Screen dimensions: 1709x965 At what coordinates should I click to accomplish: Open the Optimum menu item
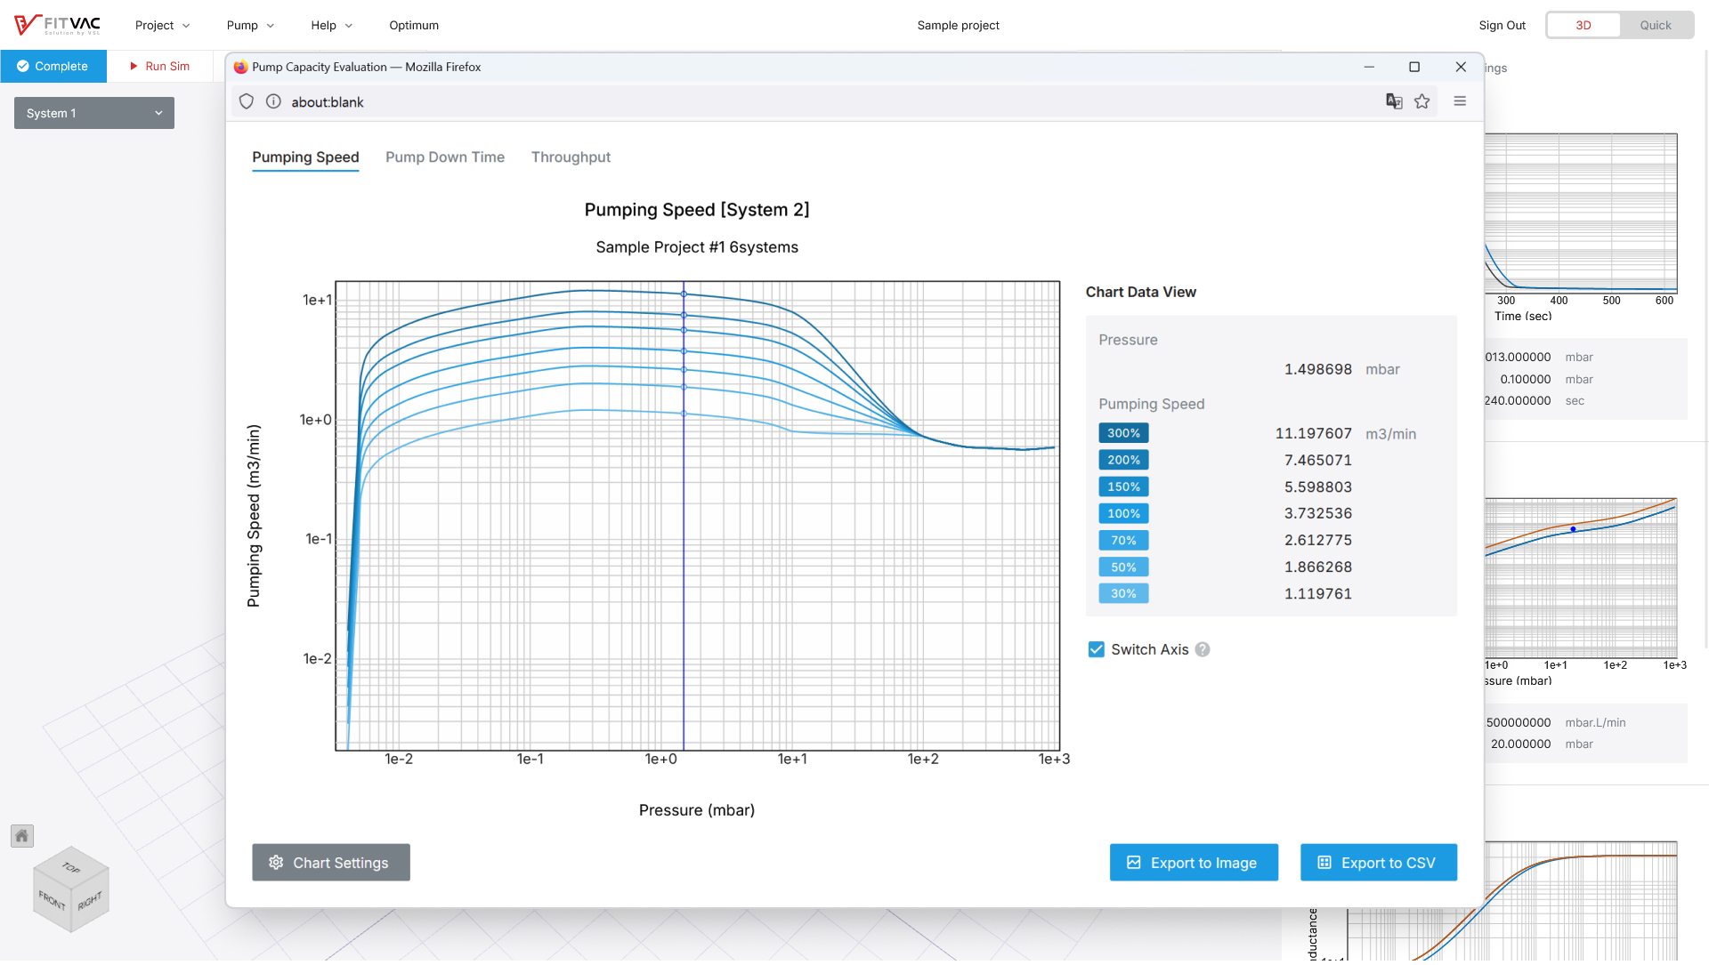414,25
